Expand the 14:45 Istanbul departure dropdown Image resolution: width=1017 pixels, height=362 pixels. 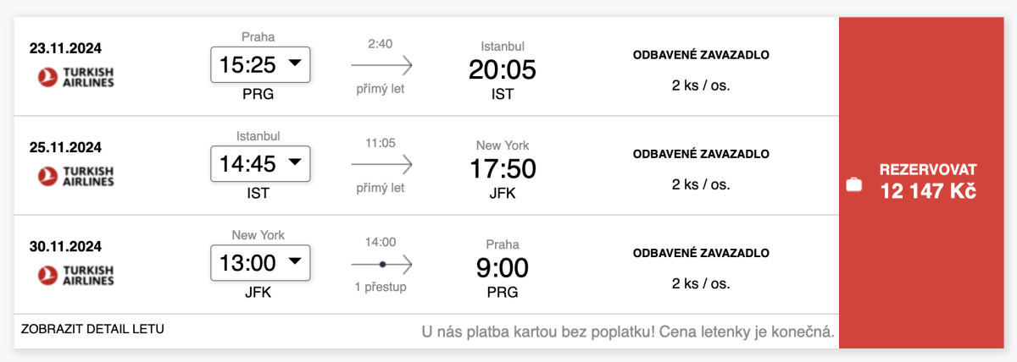click(x=260, y=164)
